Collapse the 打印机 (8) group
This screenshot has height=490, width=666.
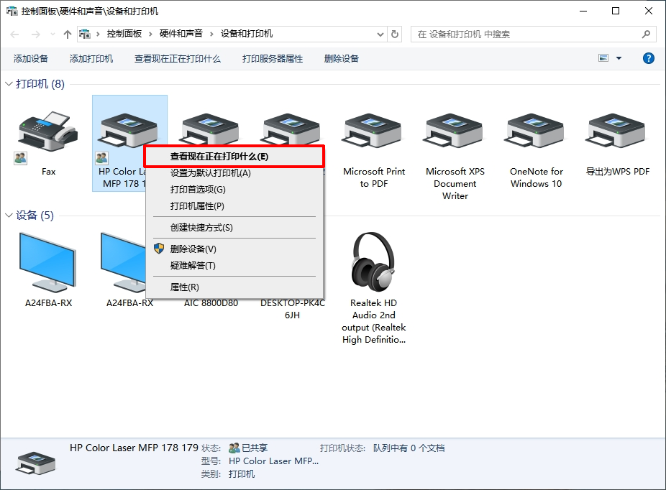click(9, 84)
